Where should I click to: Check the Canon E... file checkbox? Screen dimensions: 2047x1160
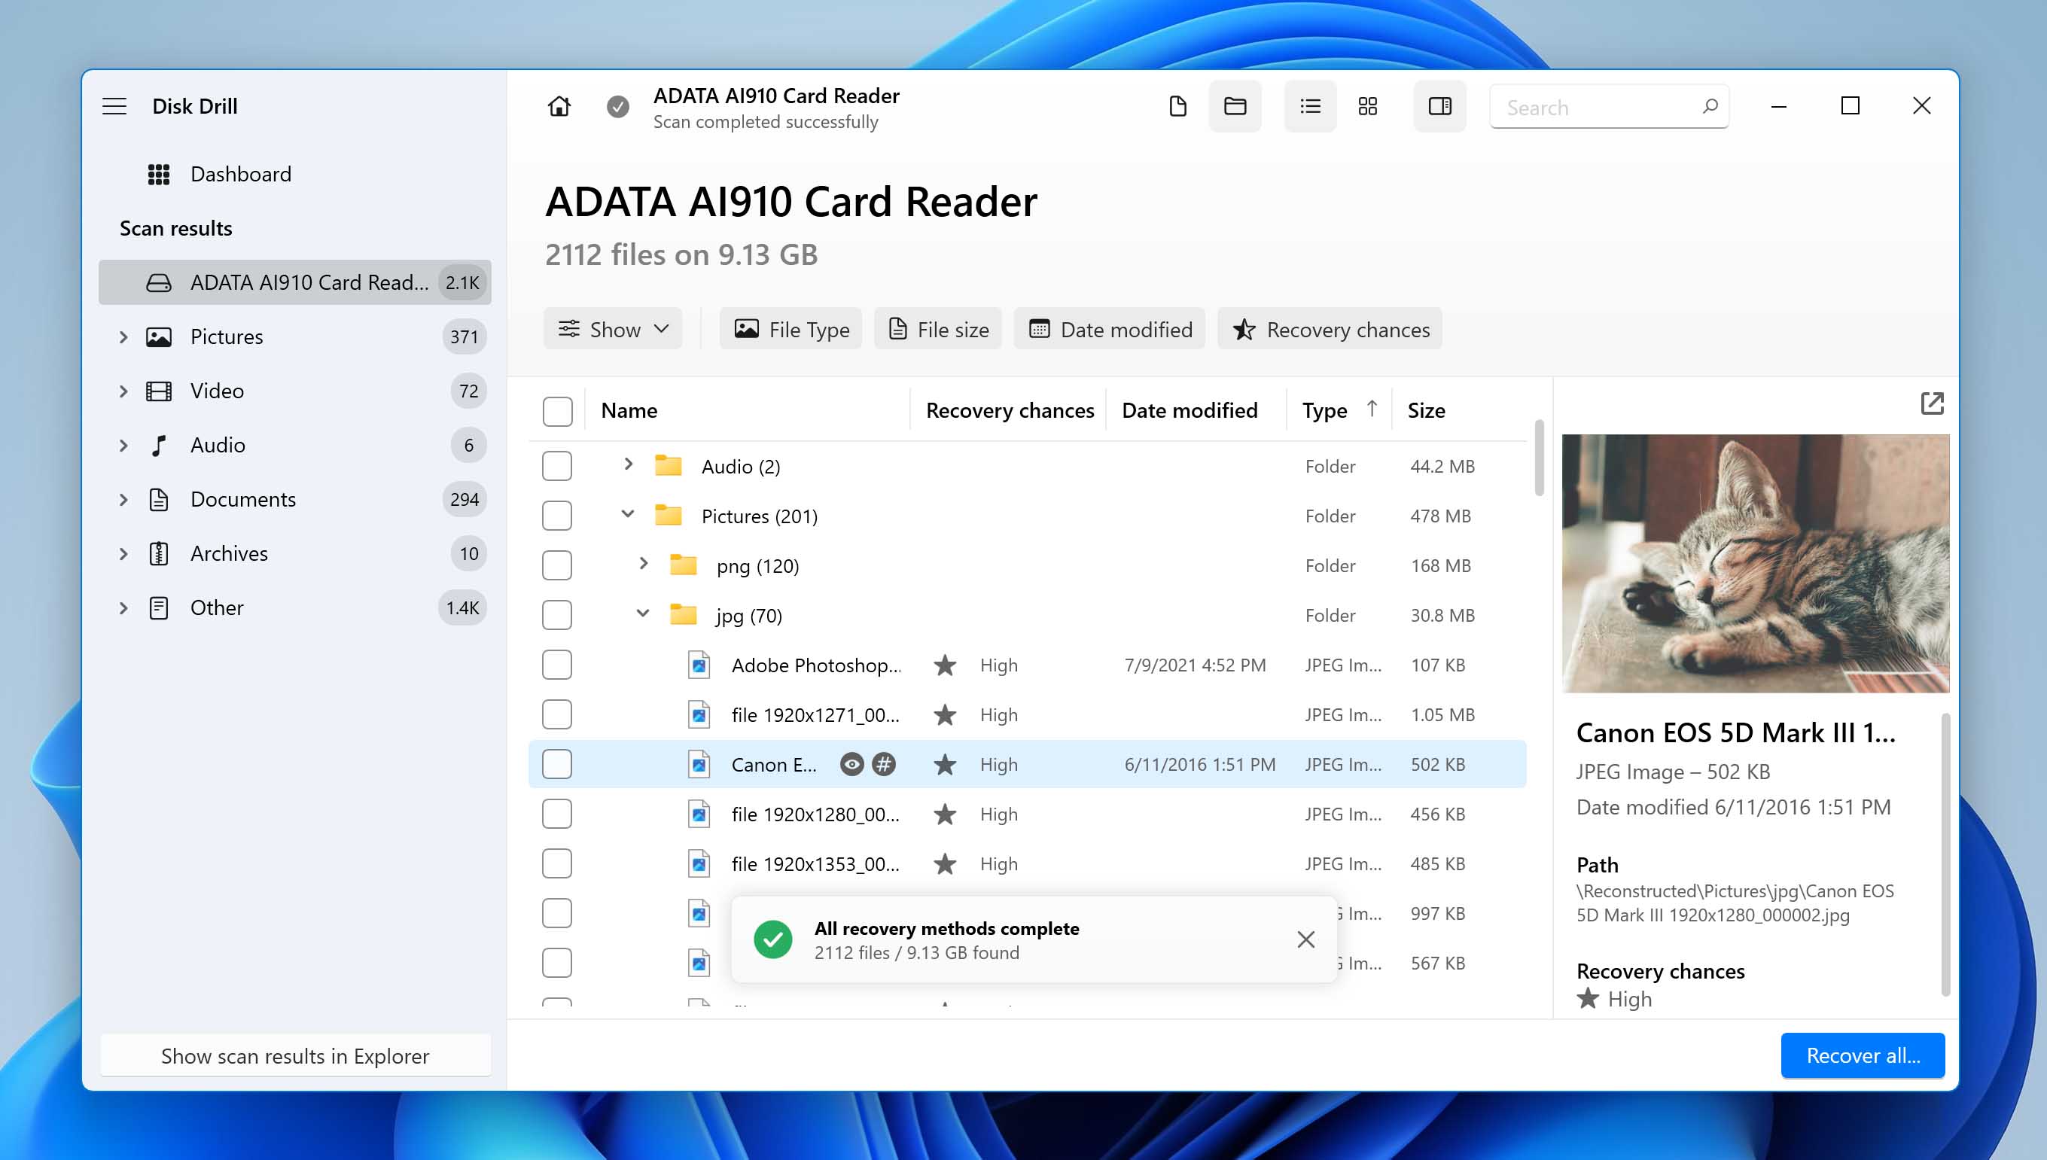coord(557,765)
